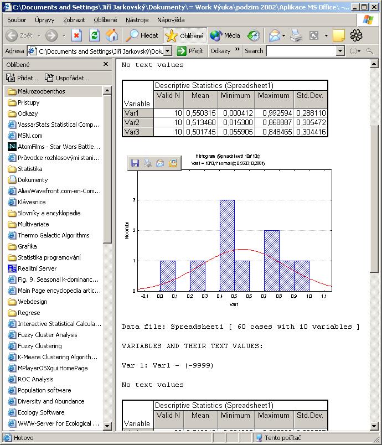Click the histogram chart image
Viewport: 382px width, 445px height.
click(229, 230)
